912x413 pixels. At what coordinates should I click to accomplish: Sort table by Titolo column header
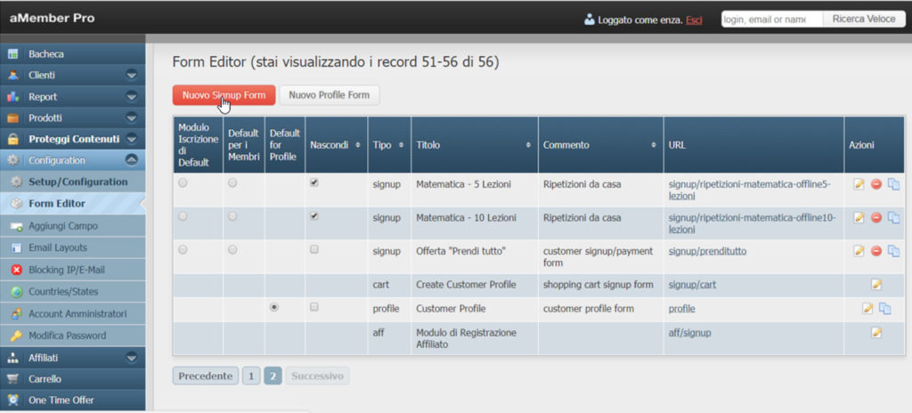[x=472, y=144]
